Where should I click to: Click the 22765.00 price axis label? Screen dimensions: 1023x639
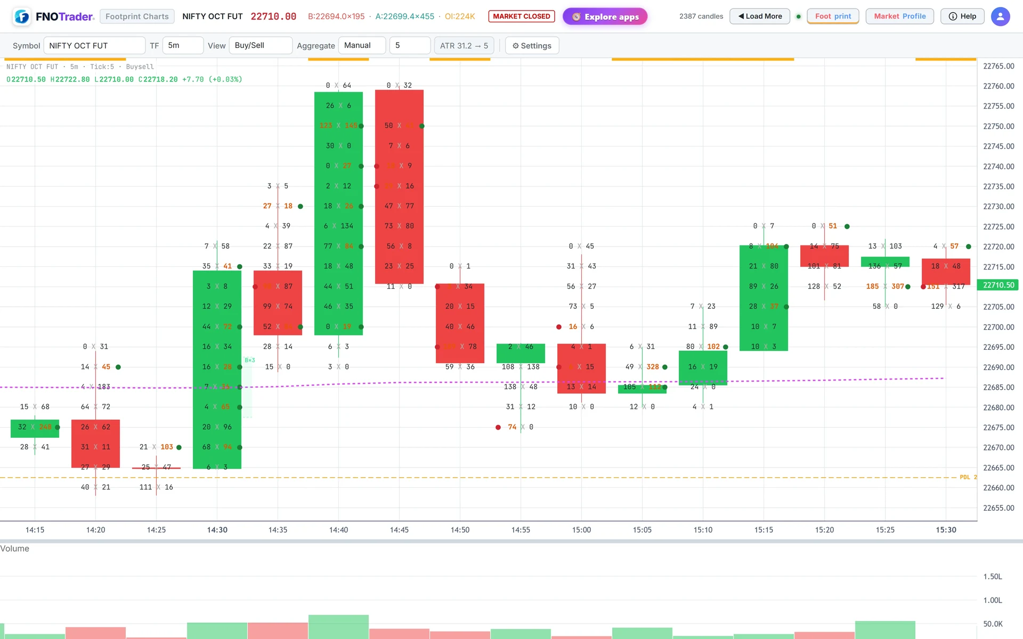[x=998, y=66]
